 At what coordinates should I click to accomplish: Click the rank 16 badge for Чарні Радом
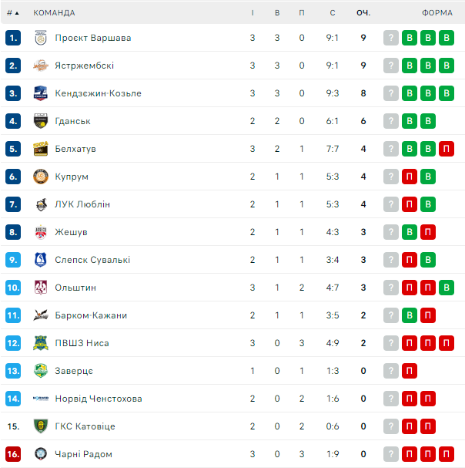tap(13, 454)
